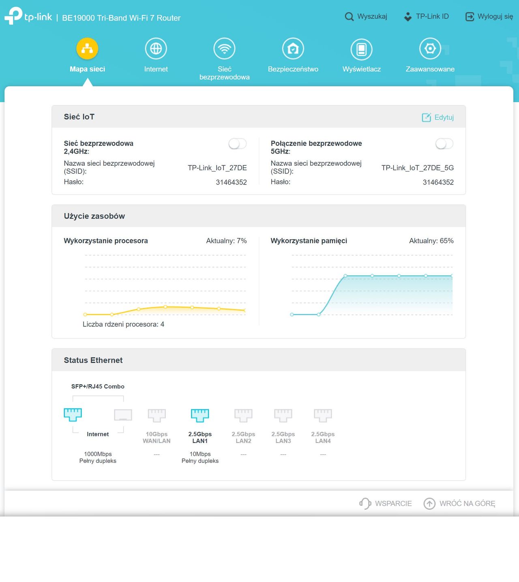
Task: Click the Wyloguj się link text
Action: [495, 17]
